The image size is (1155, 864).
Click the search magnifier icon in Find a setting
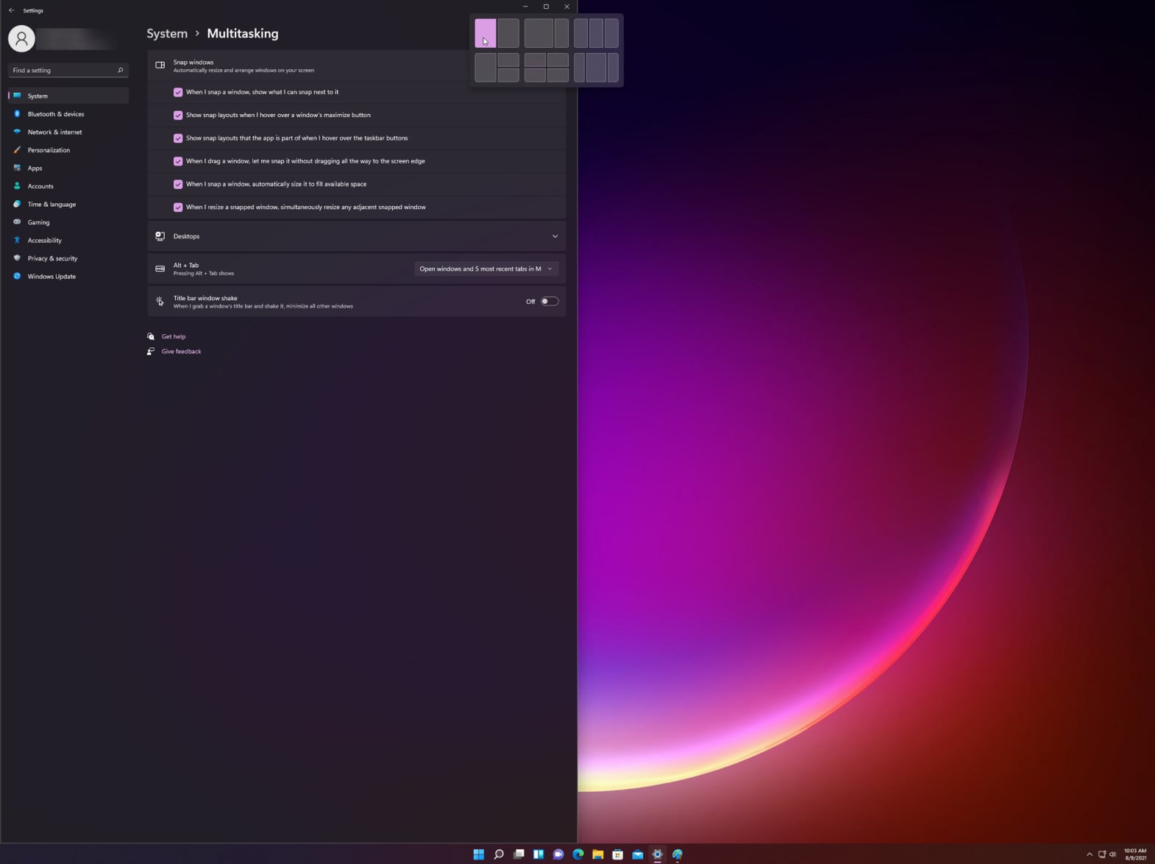[120, 71]
